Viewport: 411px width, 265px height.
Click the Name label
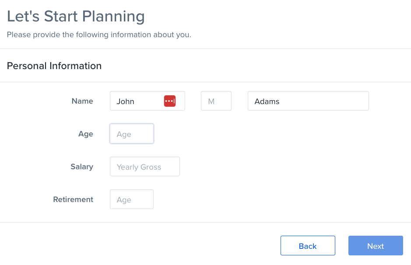tap(82, 101)
